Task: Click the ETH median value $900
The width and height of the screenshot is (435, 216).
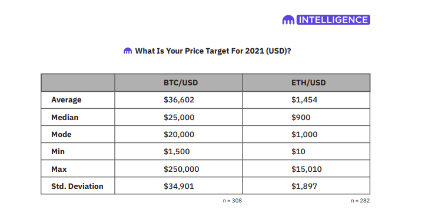Action: (x=301, y=117)
